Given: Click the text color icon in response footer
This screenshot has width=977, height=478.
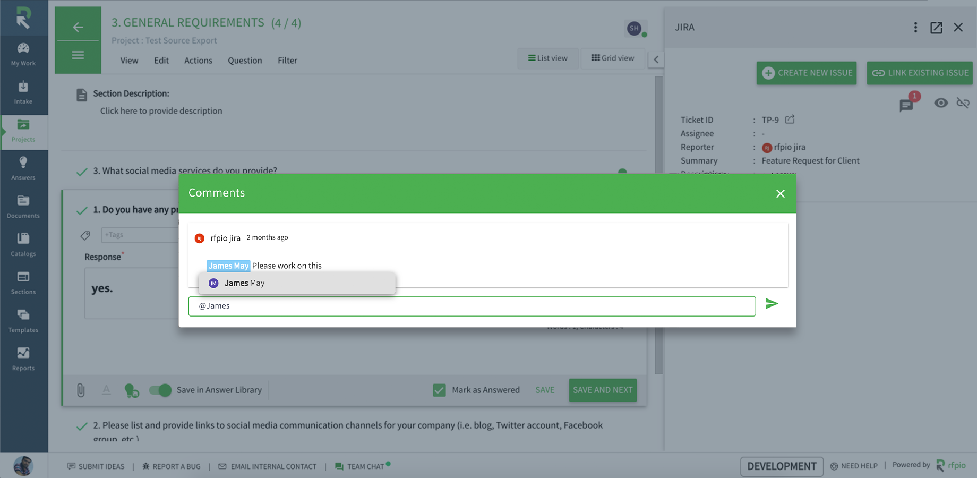Looking at the screenshot, I should coord(106,390).
